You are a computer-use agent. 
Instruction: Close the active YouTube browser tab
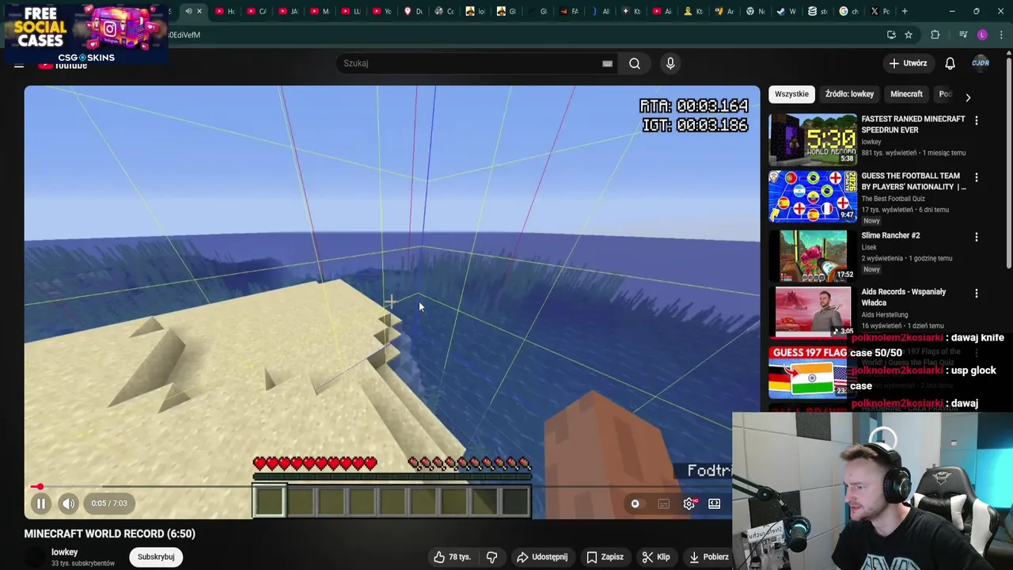click(199, 11)
